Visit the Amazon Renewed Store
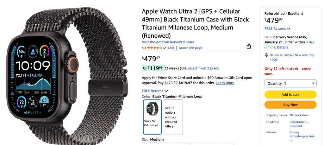The width and height of the screenshot is (324, 145). click(x=168, y=42)
